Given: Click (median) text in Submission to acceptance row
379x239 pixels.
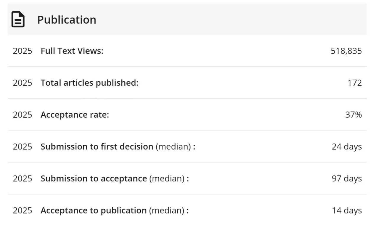Looking at the screenshot, I should click(x=167, y=179).
